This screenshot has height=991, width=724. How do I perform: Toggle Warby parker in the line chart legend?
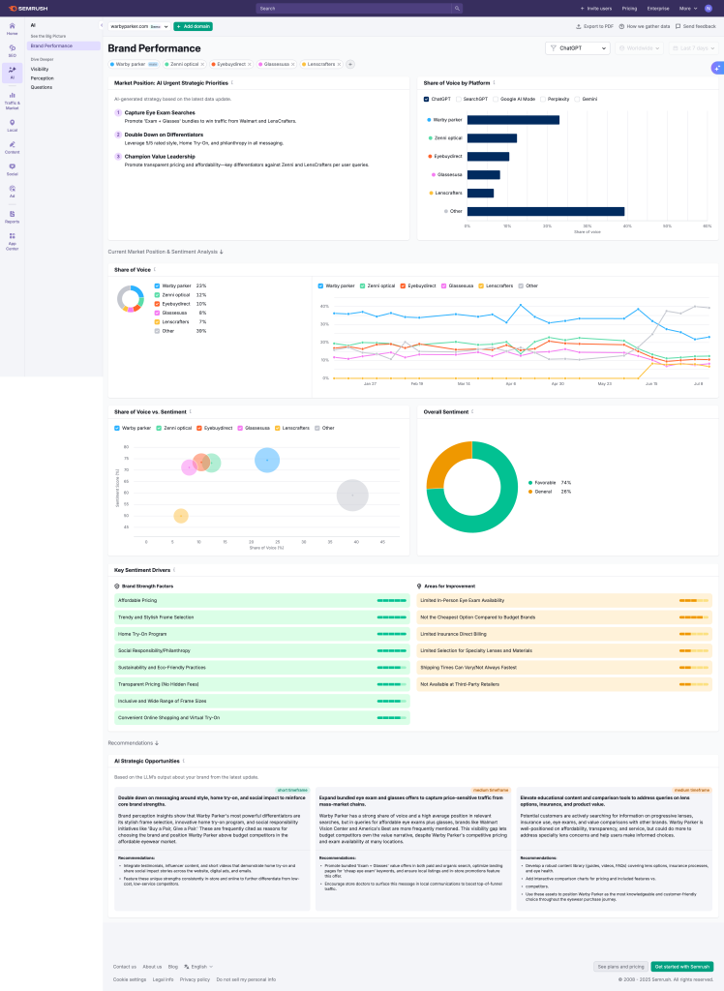pos(320,285)
